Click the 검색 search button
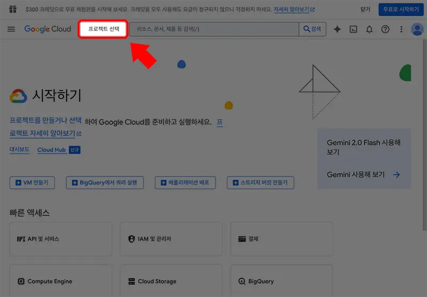Screen dimensions: 427x297 click(312, 29)
